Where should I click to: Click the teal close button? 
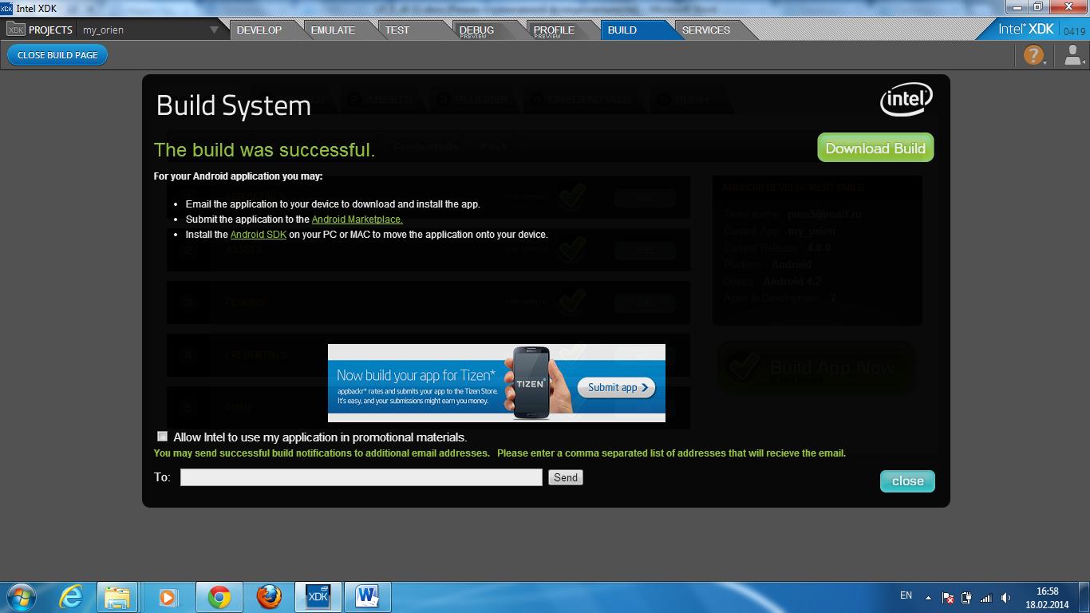(x=907, y=481)
